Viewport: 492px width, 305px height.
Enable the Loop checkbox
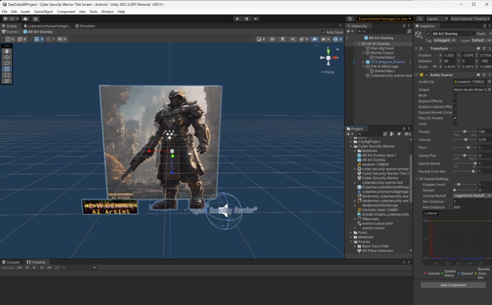(455, 124)
